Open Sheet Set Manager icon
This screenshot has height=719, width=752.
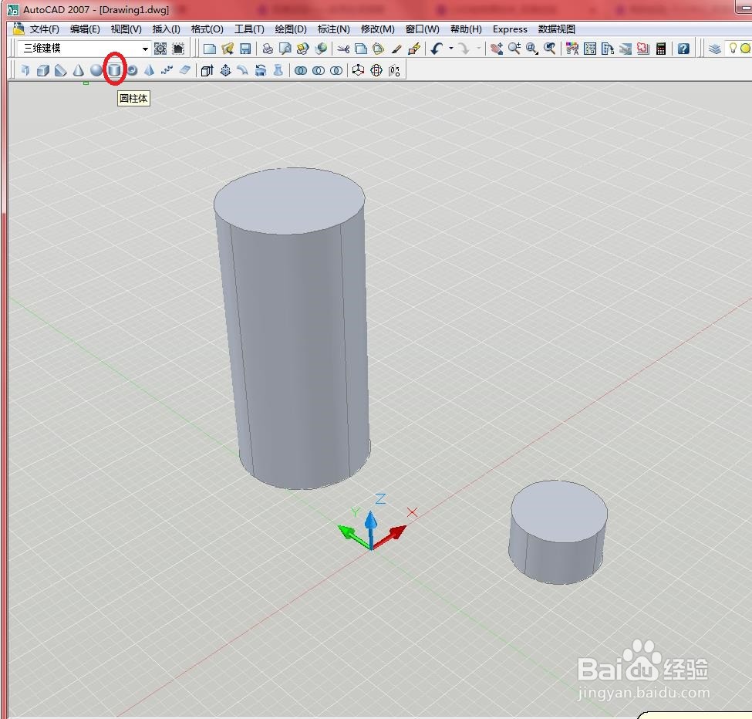click(x=626, y=49)
